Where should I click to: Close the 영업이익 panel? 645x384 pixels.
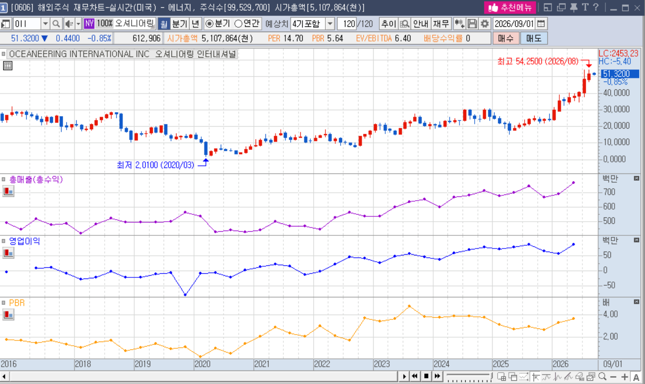coord(637,240)
